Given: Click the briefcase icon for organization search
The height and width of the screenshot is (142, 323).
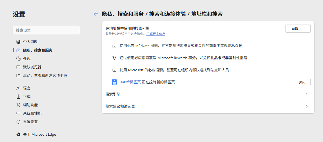Looking at the screenshot, I should click(x=114, y=70).
